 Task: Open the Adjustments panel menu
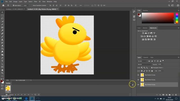(179, 28)
